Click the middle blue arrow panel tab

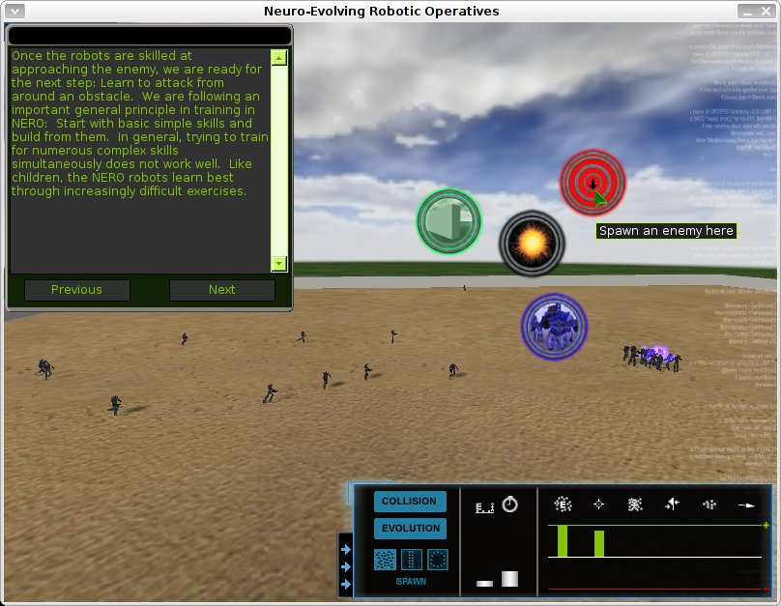346,566
